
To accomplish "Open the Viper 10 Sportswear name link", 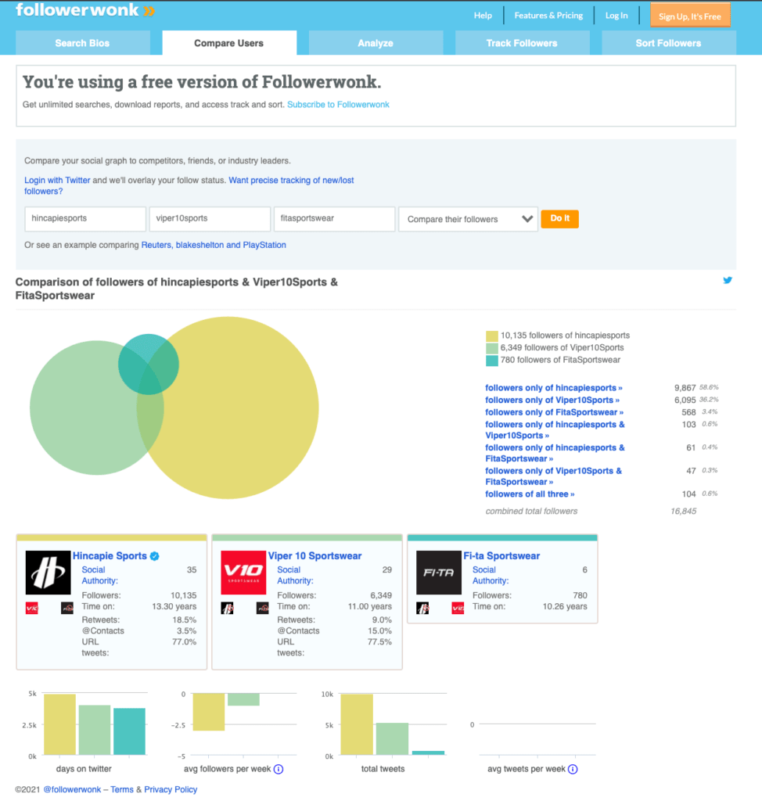I will (x=315, y=556).
